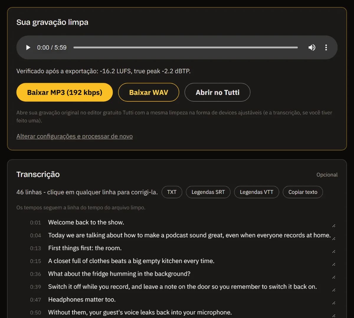Click Alterar configurações e processar de novo
Viewport: 354px width, 318px height.
[x=75, y=136]
